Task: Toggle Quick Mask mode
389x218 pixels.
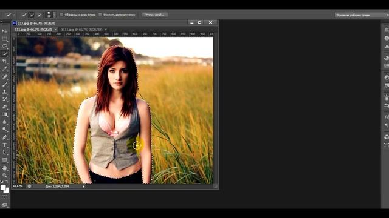Action: pyautogui.click(x=4, y=197)
